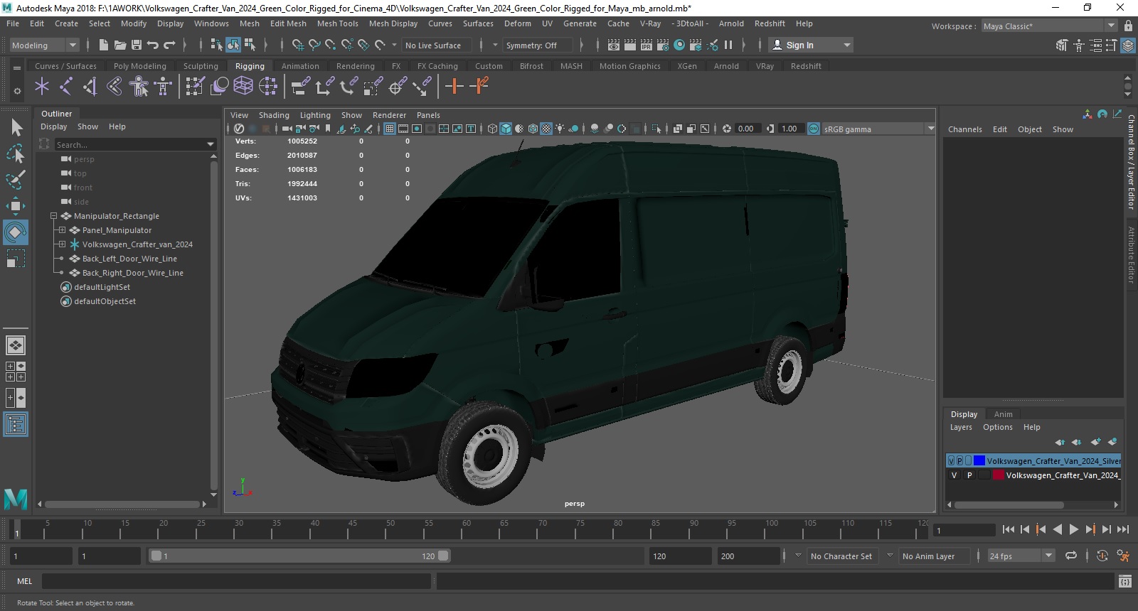The height and width of the screenshot is (611, 1138).
Task: Toggle Auto Keyframe button near fps
Action: coord(1102,556)
